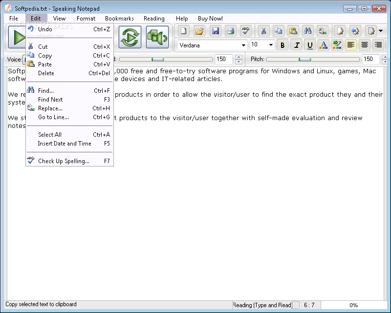Image resolution: width=391 pixels, height=313 pixels.
Task: Open the Reading menu
Action: (x=154, y=19)
